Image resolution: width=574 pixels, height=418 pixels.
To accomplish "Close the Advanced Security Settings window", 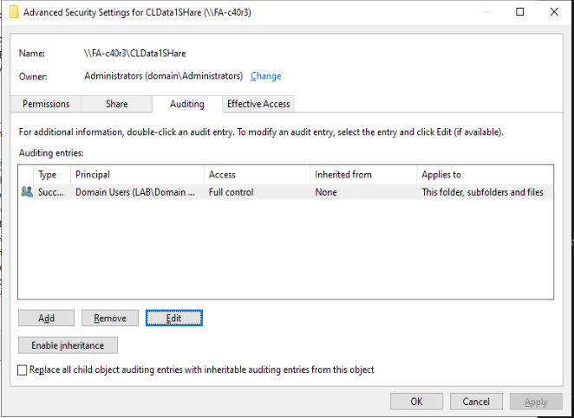I will [554, 12].
